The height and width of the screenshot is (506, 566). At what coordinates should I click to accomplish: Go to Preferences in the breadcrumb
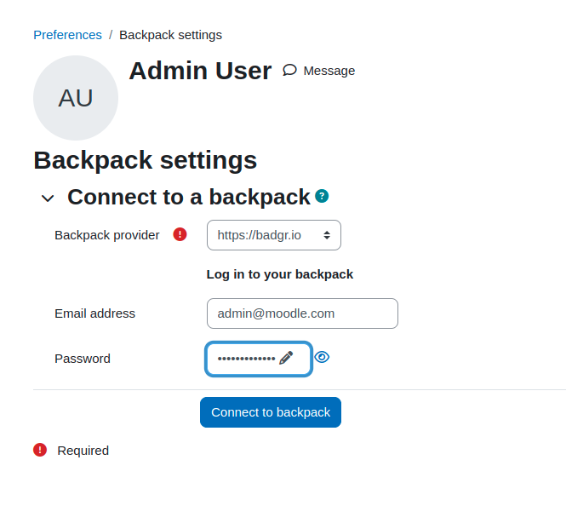pyautogui.click(x=67, y=35)
